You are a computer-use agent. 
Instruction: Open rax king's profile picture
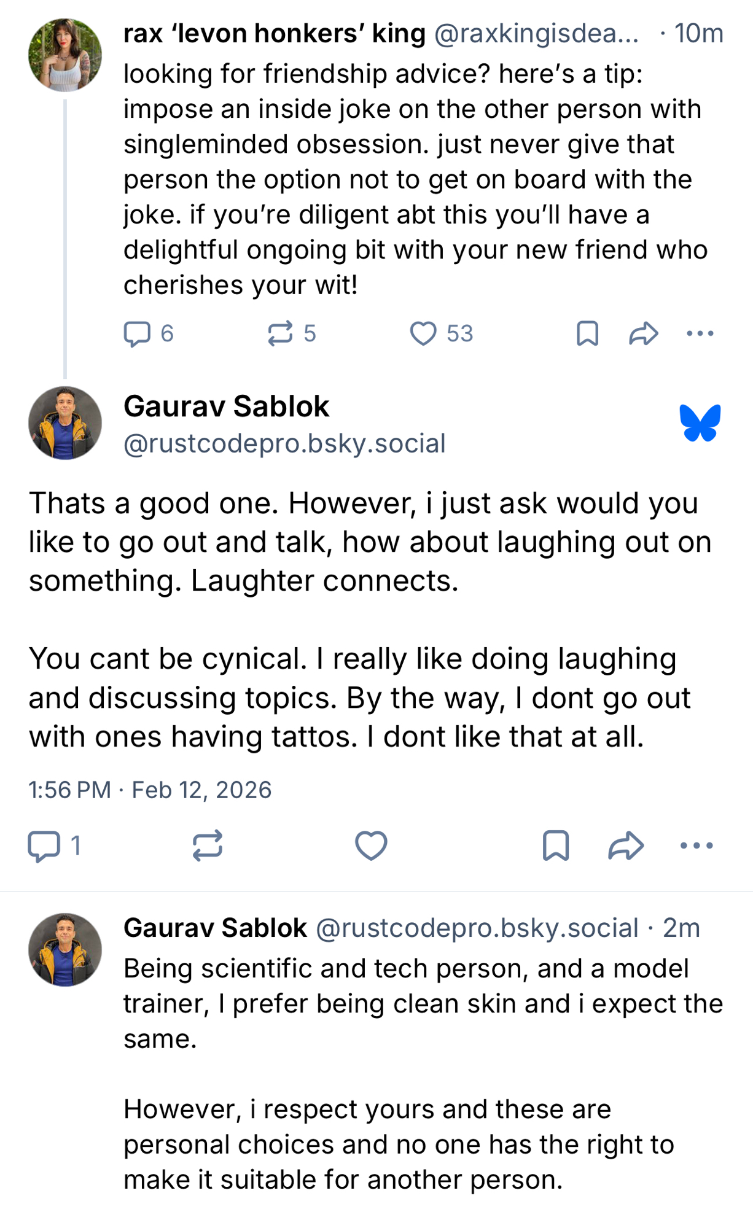[x=65, y=55]
